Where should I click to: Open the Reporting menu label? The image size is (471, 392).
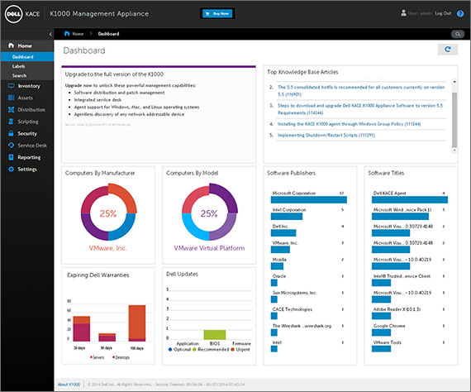[x=29, y=157]
